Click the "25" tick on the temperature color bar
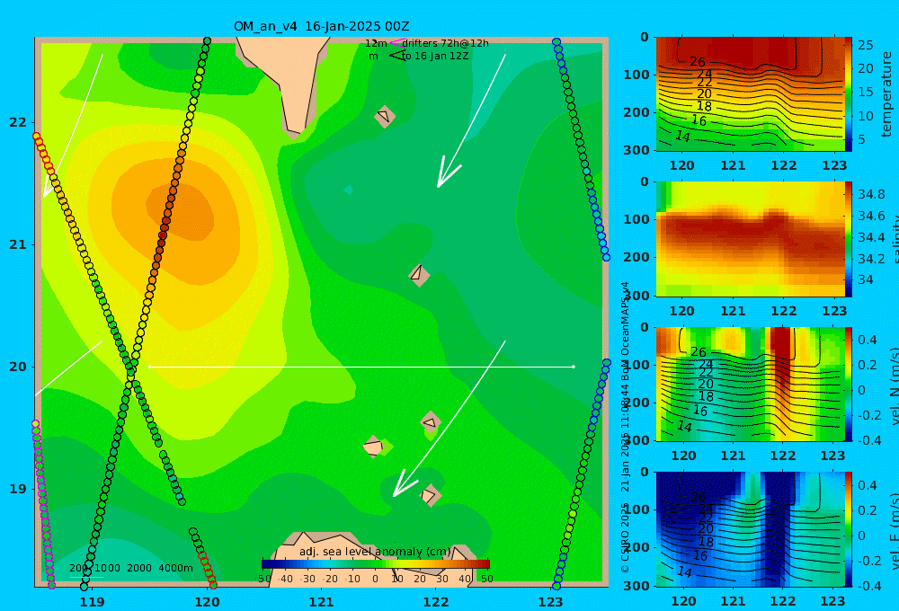 [x=866, y=45]
